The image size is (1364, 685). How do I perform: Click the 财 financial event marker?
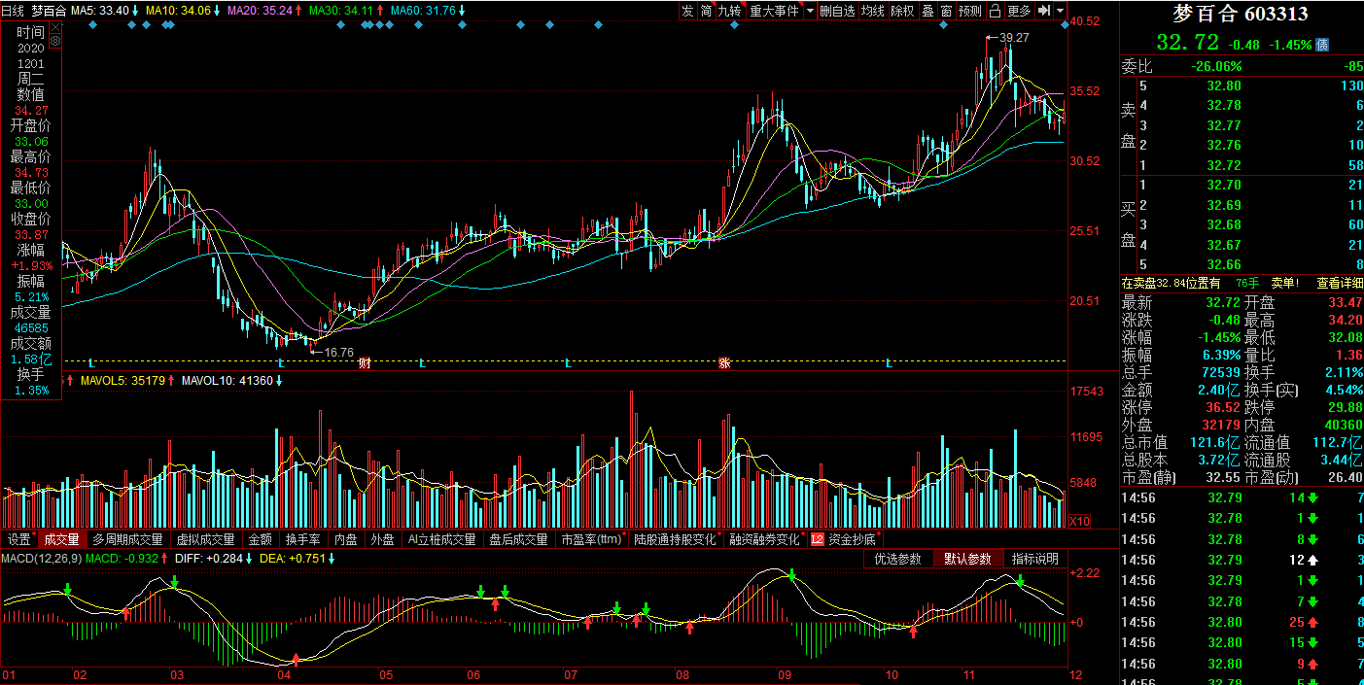tap(365, 363)
